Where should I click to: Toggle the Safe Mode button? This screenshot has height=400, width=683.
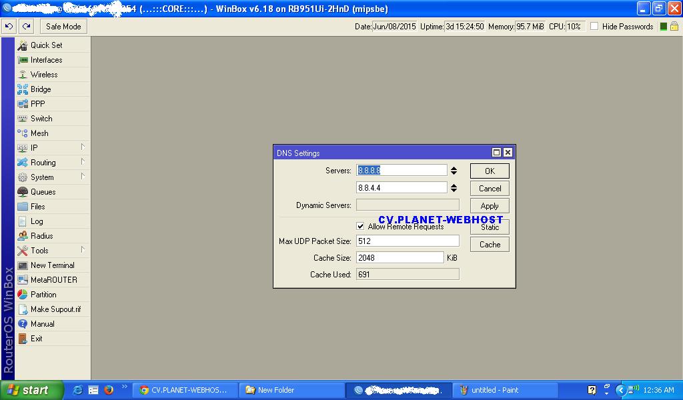[63, 27]
